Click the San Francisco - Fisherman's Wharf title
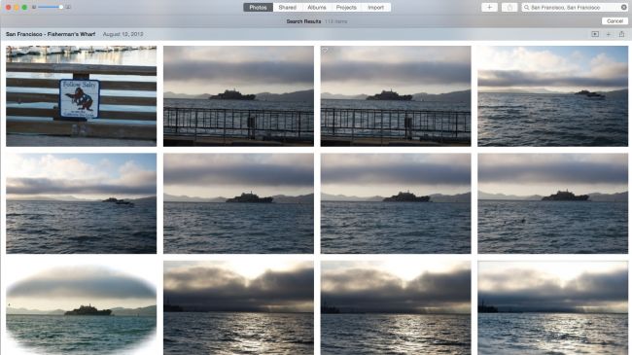The height and width of the screenshot is (355, 632). 51,34
